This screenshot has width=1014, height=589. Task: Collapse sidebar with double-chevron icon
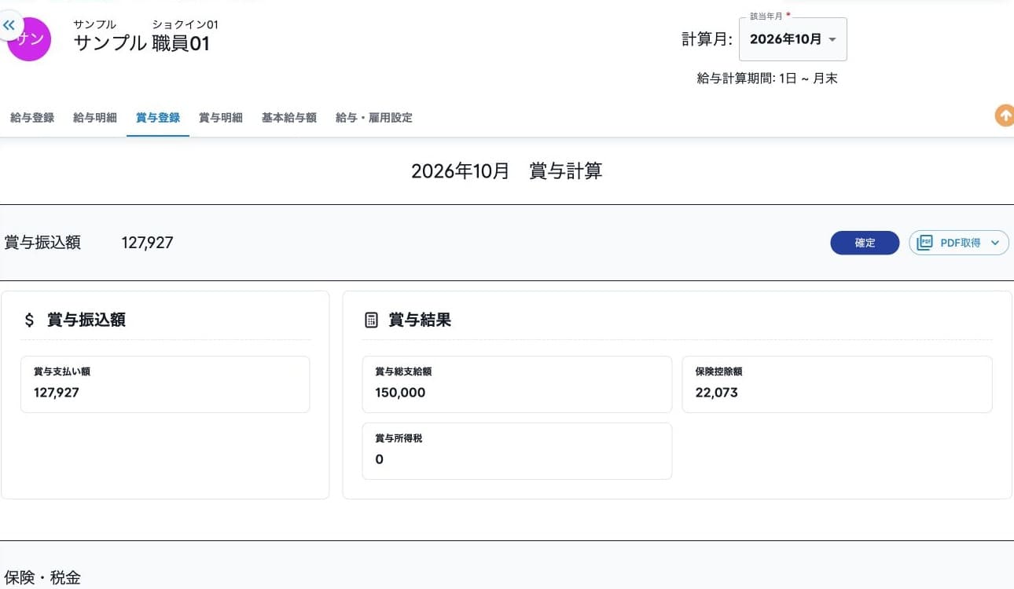(9, 26)
